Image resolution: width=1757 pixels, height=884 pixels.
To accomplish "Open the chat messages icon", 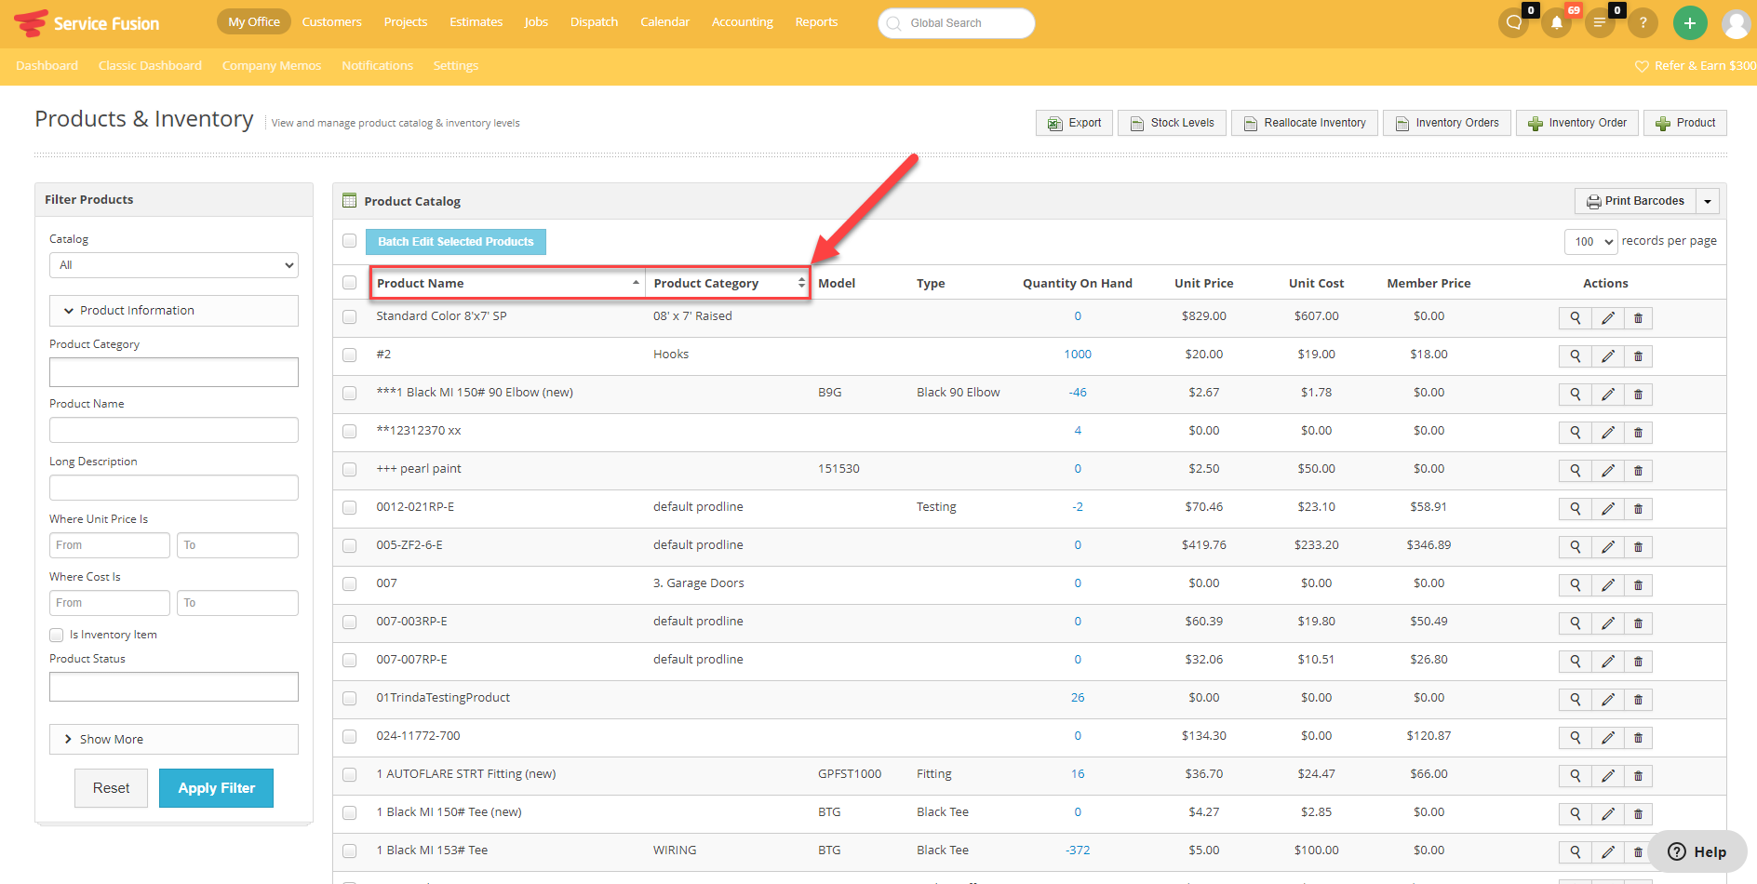I will 1514,22.
